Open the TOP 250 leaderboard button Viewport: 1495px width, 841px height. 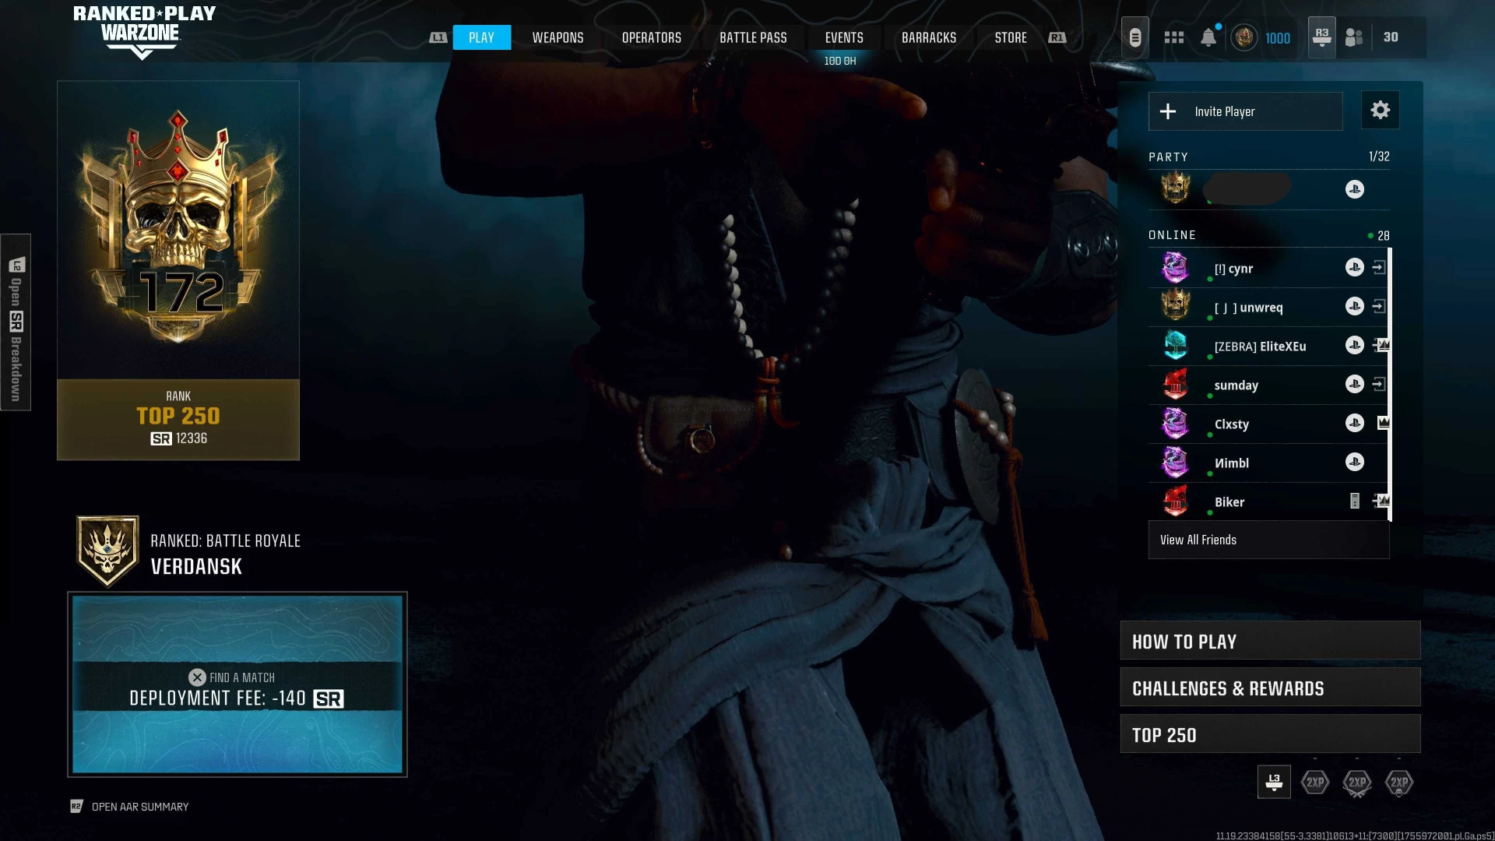click(x=1270, y=734)
